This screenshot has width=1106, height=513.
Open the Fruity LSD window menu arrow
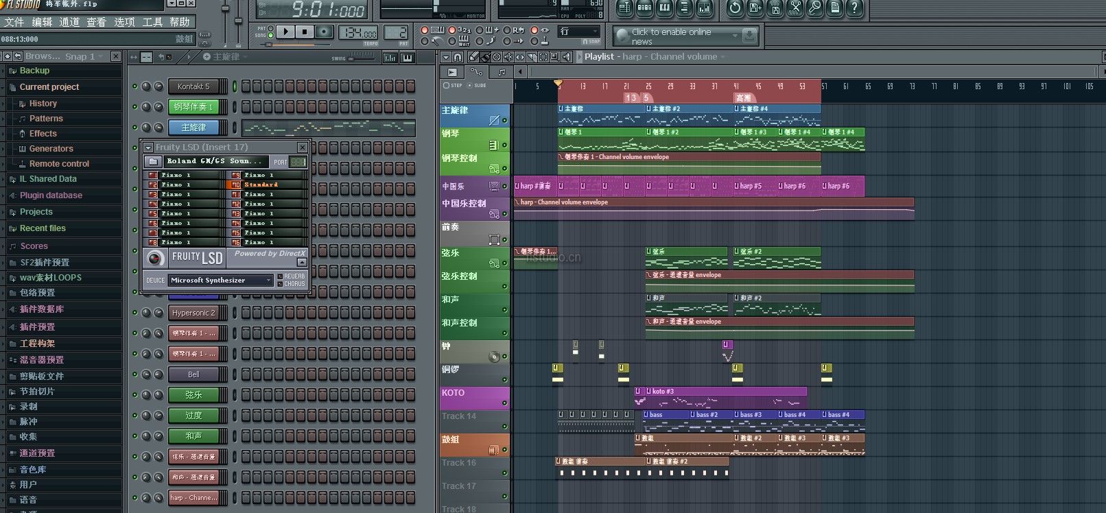coord(148,147)
